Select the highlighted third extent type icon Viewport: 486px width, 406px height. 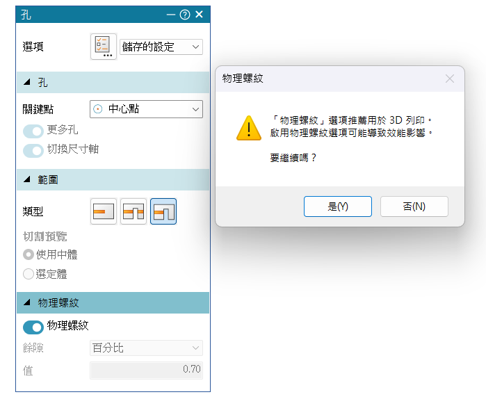coord(163,211)
